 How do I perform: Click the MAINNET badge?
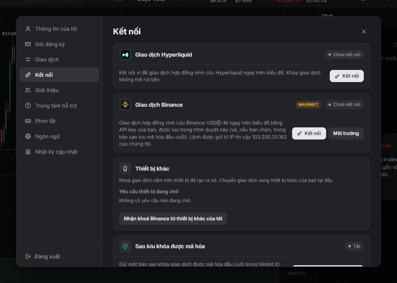308,105
